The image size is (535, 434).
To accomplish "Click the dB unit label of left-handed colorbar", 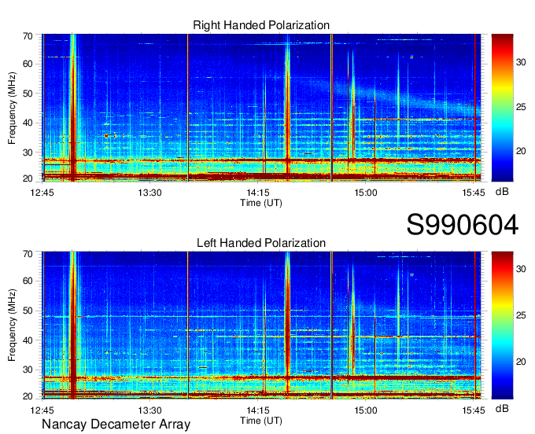I will 502,408.
